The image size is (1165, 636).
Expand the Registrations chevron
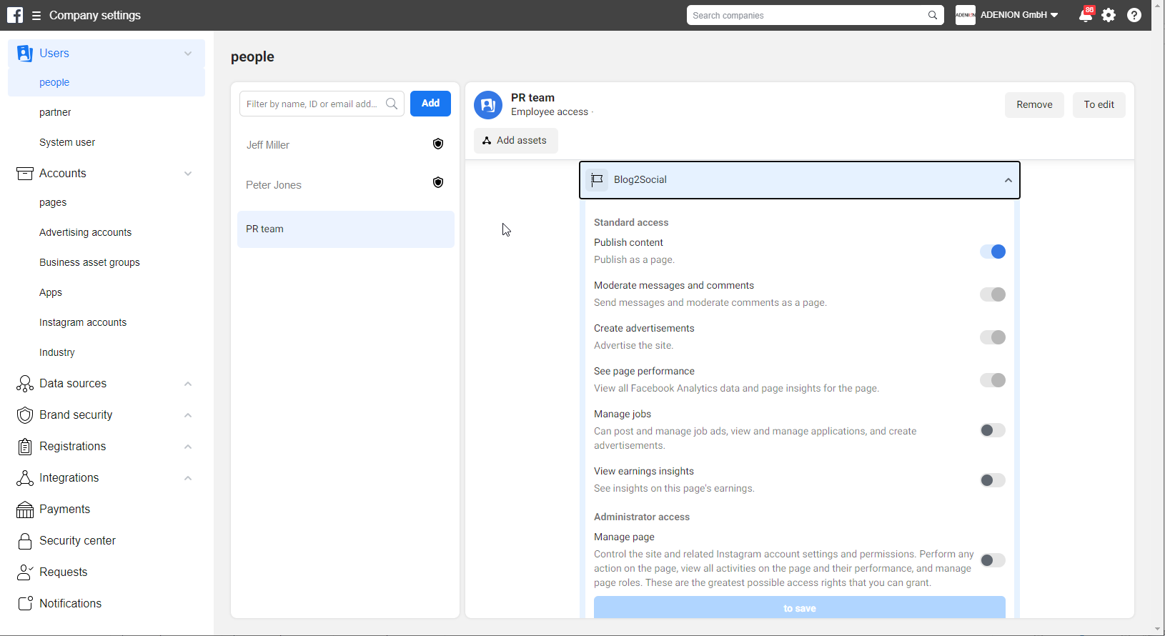click(188, 447)
